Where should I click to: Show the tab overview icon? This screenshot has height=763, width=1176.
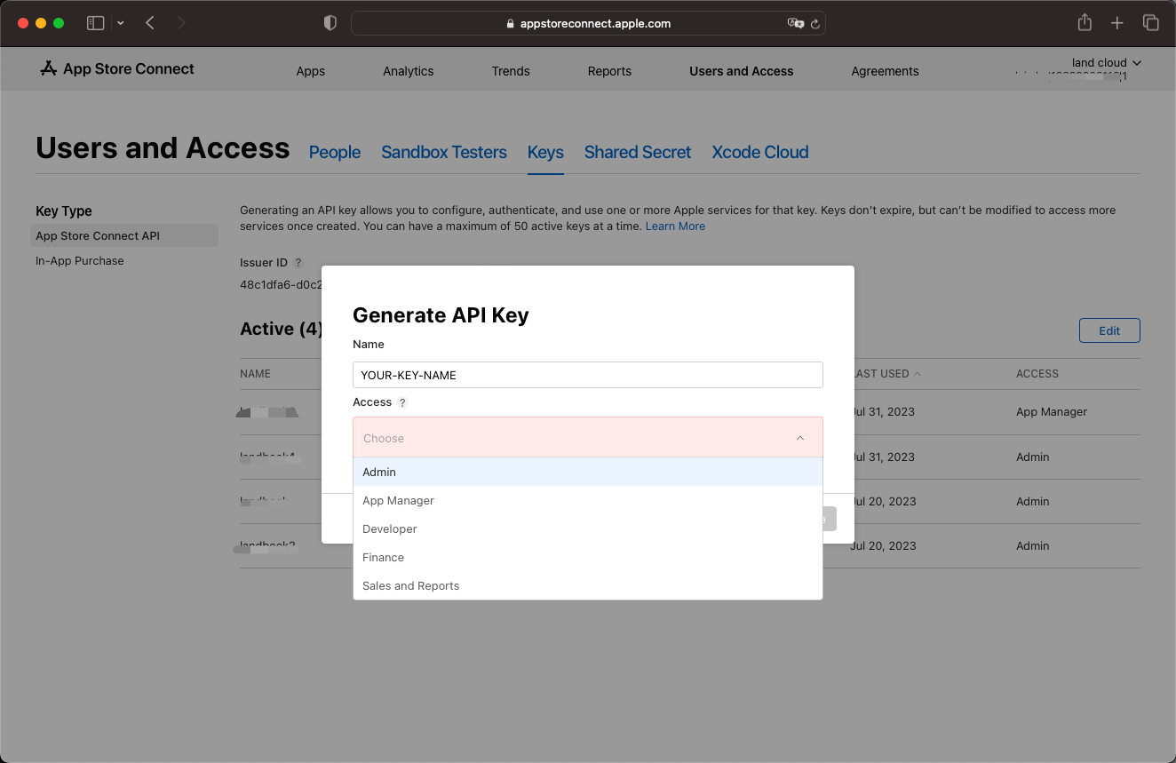pos(1150,23)
